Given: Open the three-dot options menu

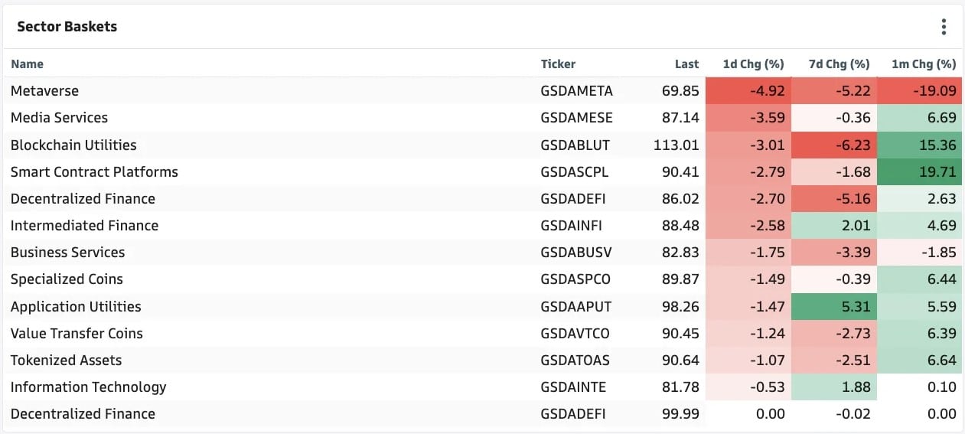Looking at the screenshot, I should (x=944, y=27).
